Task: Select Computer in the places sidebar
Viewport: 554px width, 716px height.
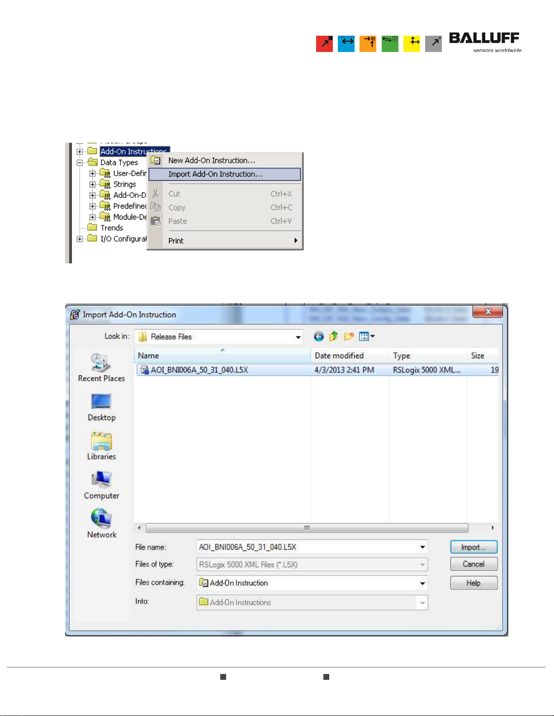Action: click(101, 485)
